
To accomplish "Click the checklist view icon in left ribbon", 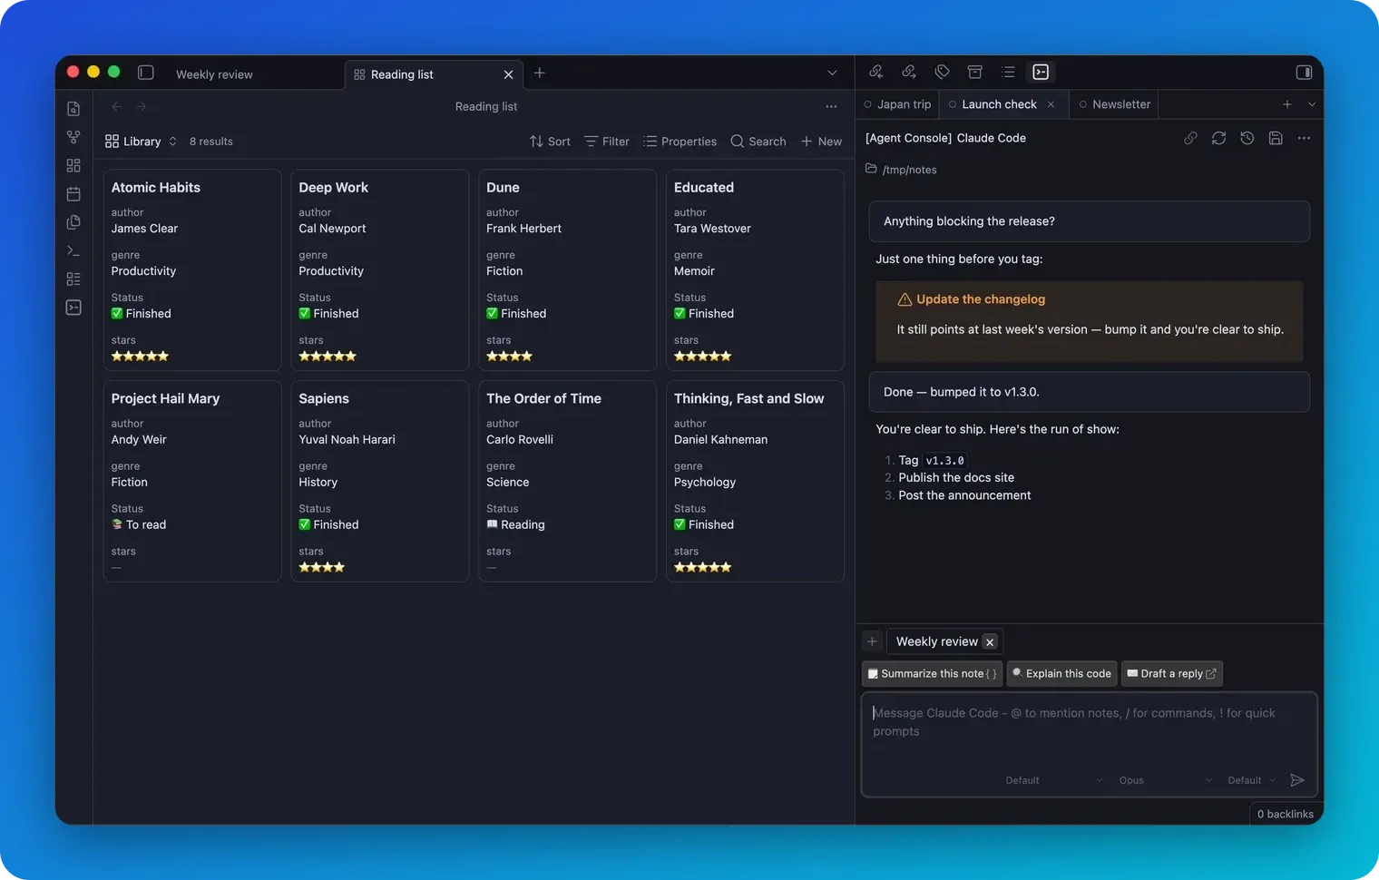I will point(73,279).
